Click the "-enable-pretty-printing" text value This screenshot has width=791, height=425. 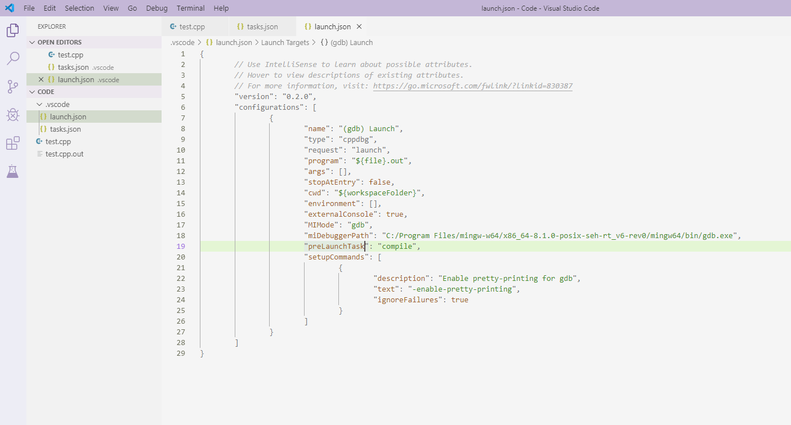[x=462, y=289]
